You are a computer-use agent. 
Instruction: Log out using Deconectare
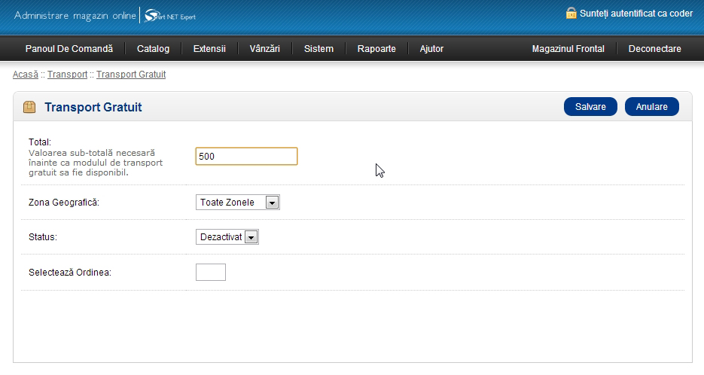pyautogui.click(x=654, y=49)
